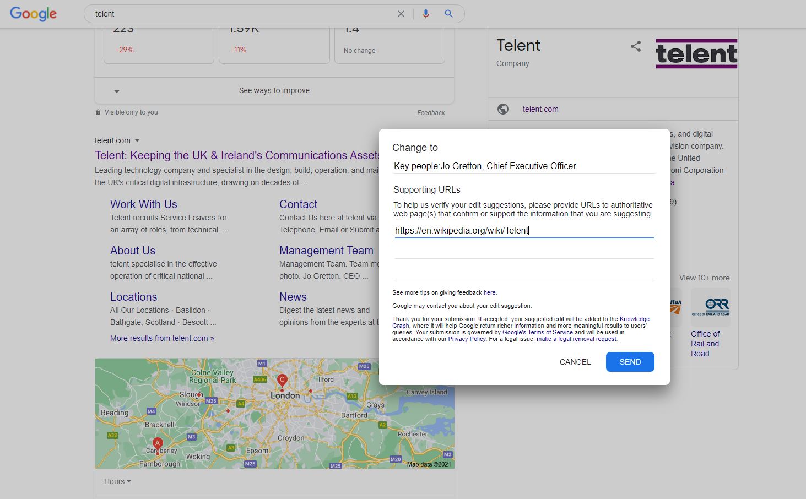Screen dimensions: 806x499
Task: Edit the Key people text field
Action: click(x=524, y=166)
